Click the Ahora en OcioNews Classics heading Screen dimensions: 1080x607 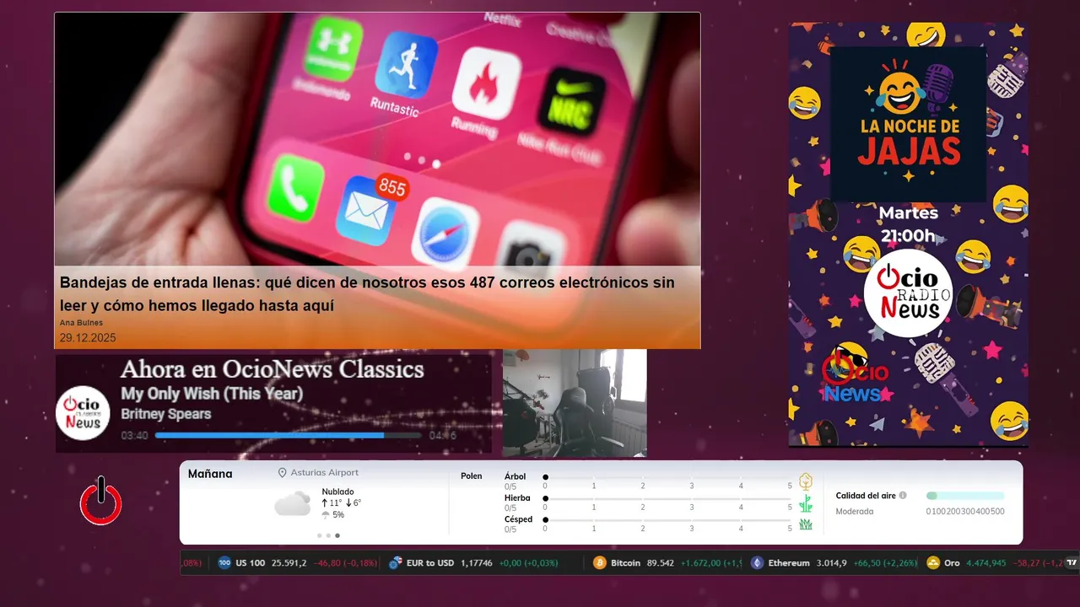point(272,369)
